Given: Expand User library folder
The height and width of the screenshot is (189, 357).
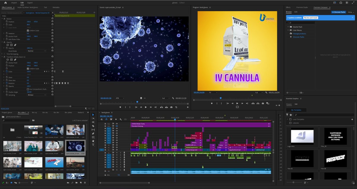Looking at the screenshot, I should click(288, 30).
